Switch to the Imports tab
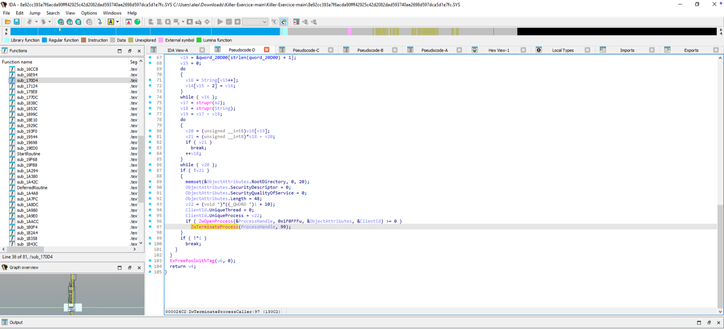The height and width of the screenshot is (329, 724). tap(627, 50)
